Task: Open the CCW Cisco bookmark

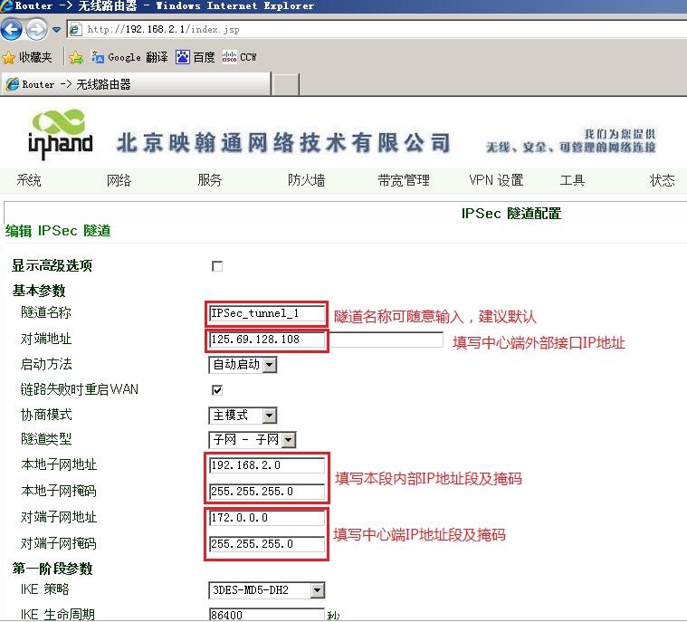Action: 240,57
